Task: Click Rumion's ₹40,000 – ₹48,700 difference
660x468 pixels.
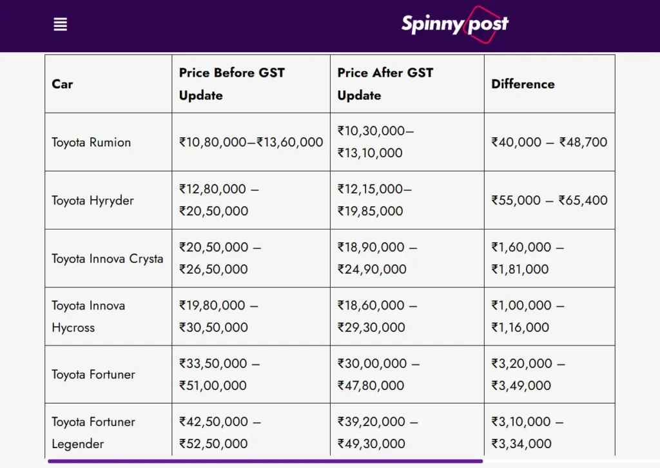Action: click(x=549, y=142)
